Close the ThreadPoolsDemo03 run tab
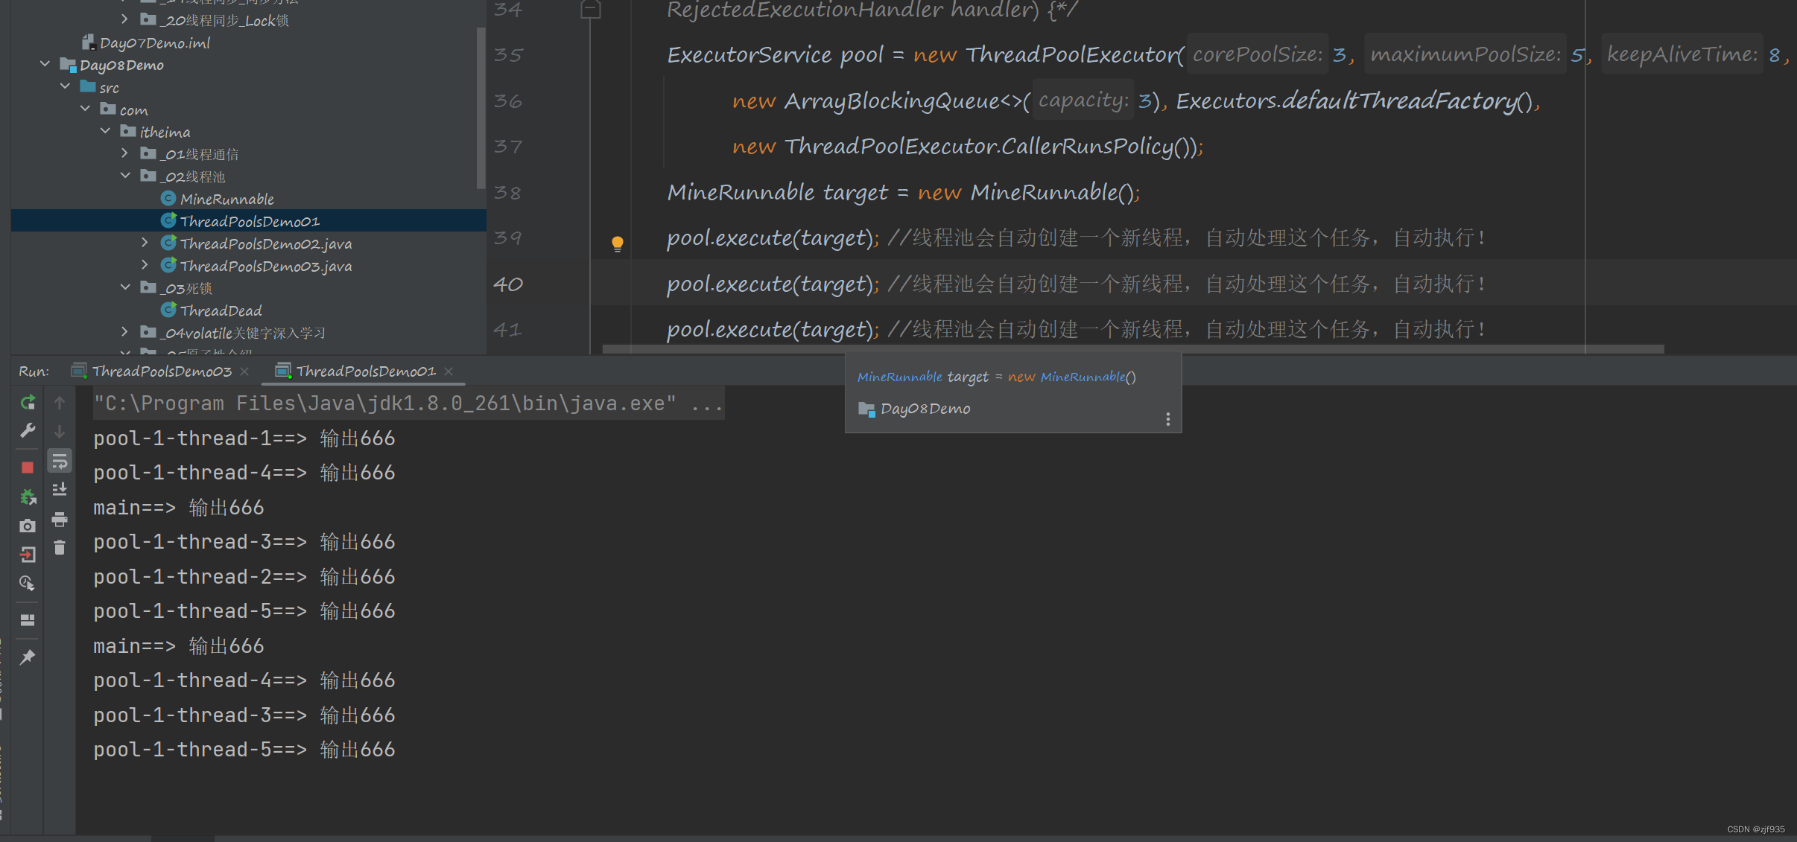The image size is (1797, 842). click(244, 371)
